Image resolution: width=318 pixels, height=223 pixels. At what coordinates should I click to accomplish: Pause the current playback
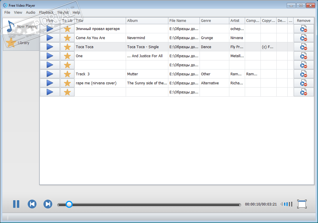click(x=16, y=204)
